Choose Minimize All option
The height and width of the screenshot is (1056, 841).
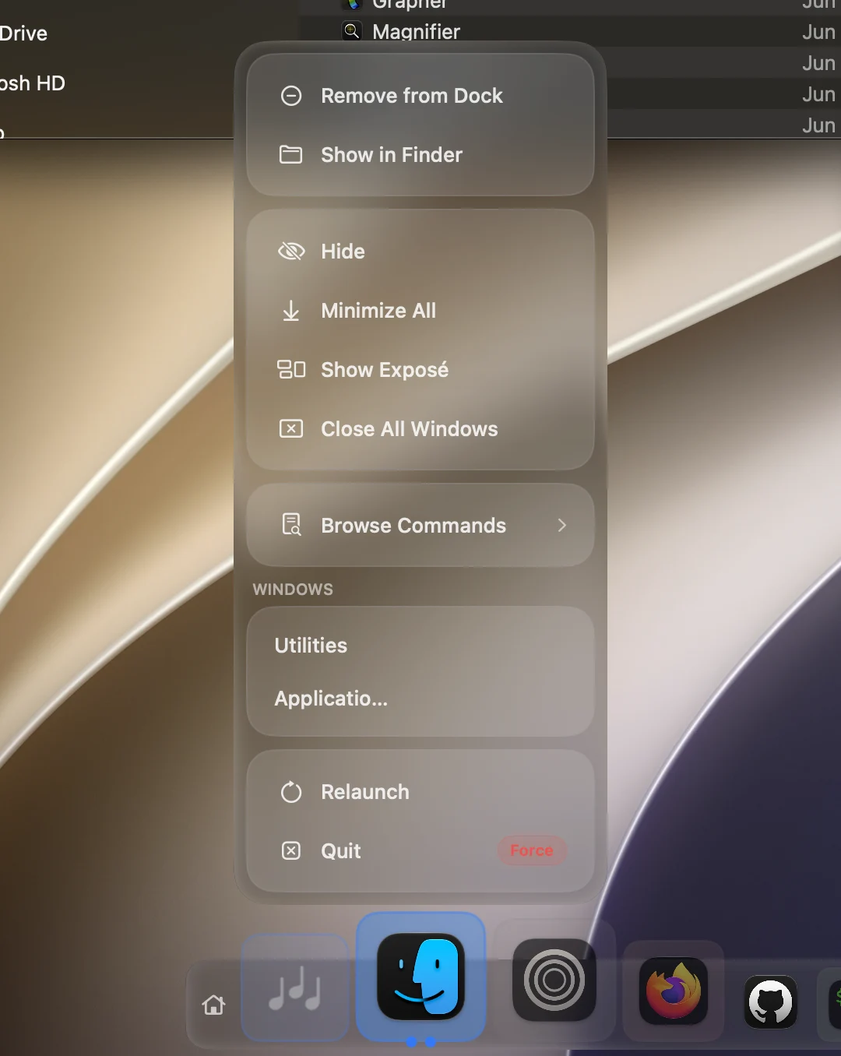(420, 311)
